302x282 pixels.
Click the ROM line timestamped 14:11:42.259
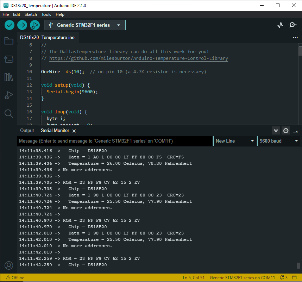pos(79,258)
